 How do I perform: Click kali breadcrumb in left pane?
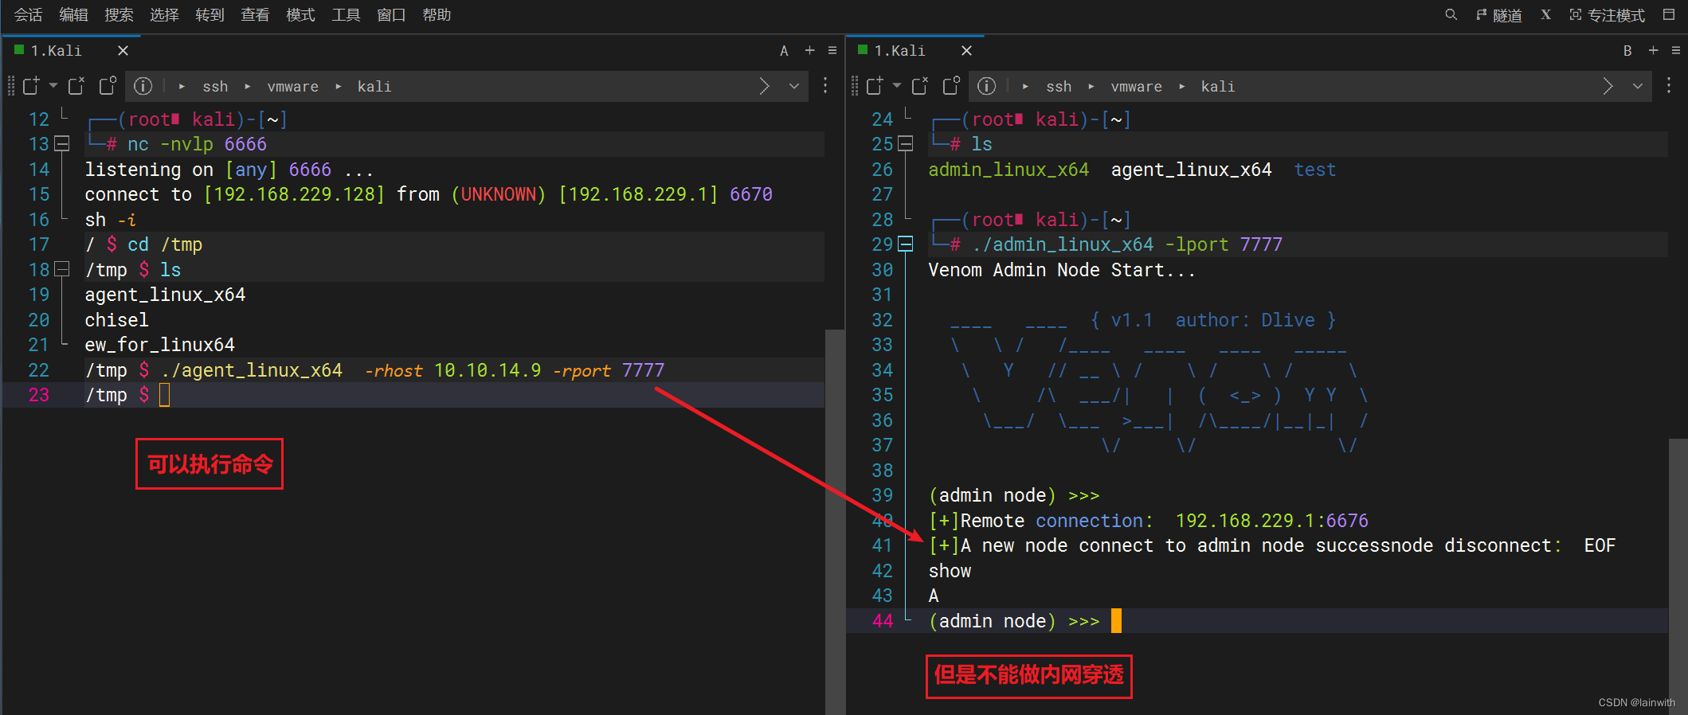pos(374,86)
